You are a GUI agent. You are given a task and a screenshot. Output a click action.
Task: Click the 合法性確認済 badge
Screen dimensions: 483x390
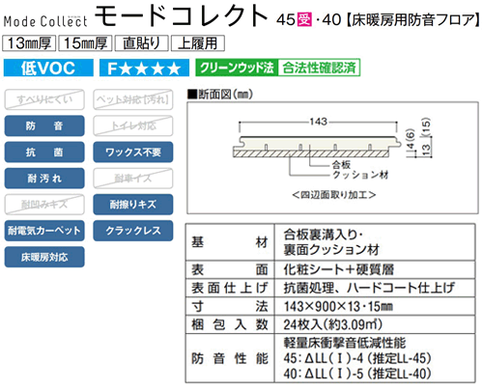click(319, 68)
